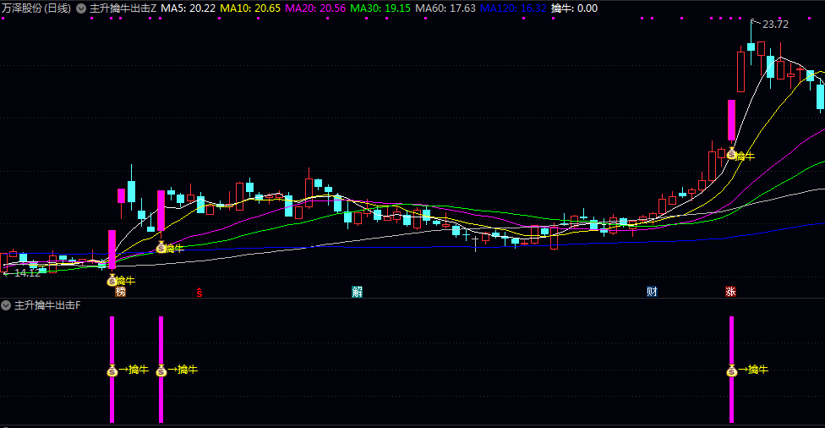Click the tall magenta candle above the 榜 marker

112,250
